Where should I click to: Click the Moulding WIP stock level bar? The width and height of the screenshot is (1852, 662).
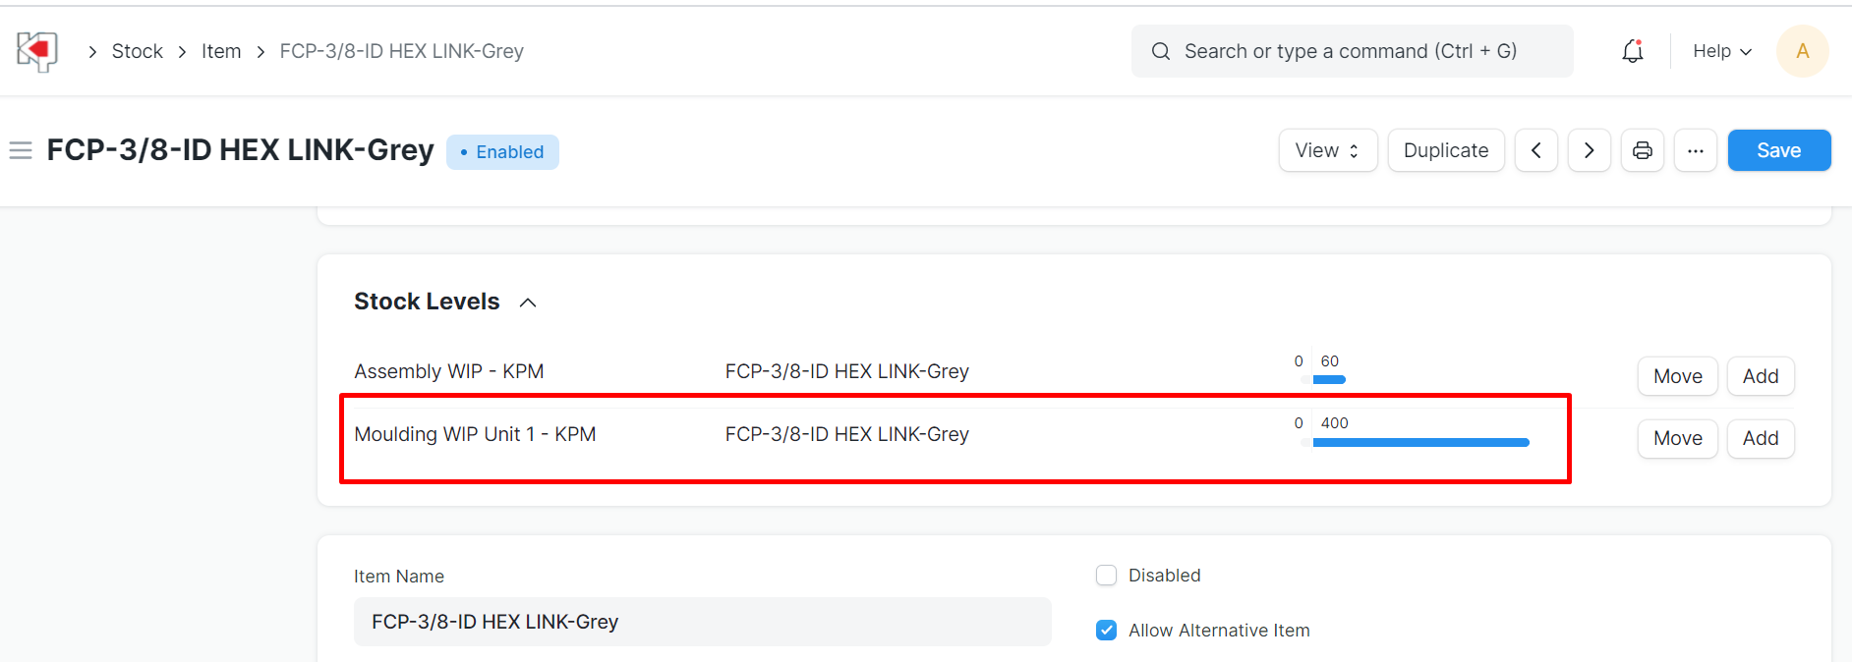pyautogui.click(x=1420, y=443)
